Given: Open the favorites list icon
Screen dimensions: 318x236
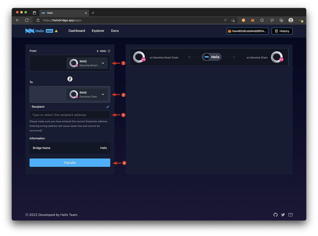Looking at the screenshot, I should click(x=272, y=20).
